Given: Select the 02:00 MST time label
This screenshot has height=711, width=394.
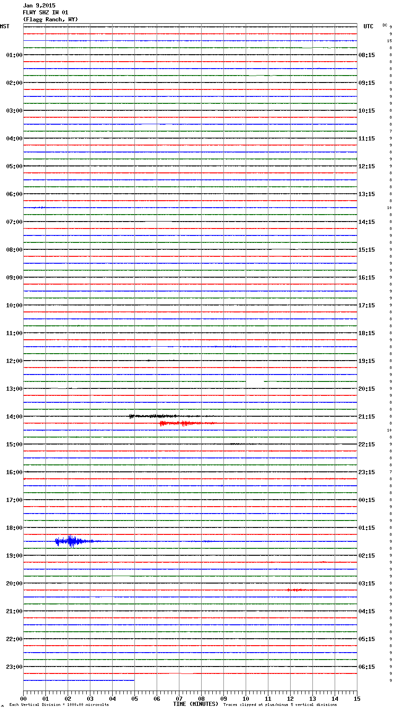Looking at the screenshot, I should 14,83.
